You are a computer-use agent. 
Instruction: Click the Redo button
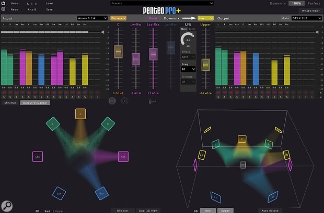tap(14, 9)
